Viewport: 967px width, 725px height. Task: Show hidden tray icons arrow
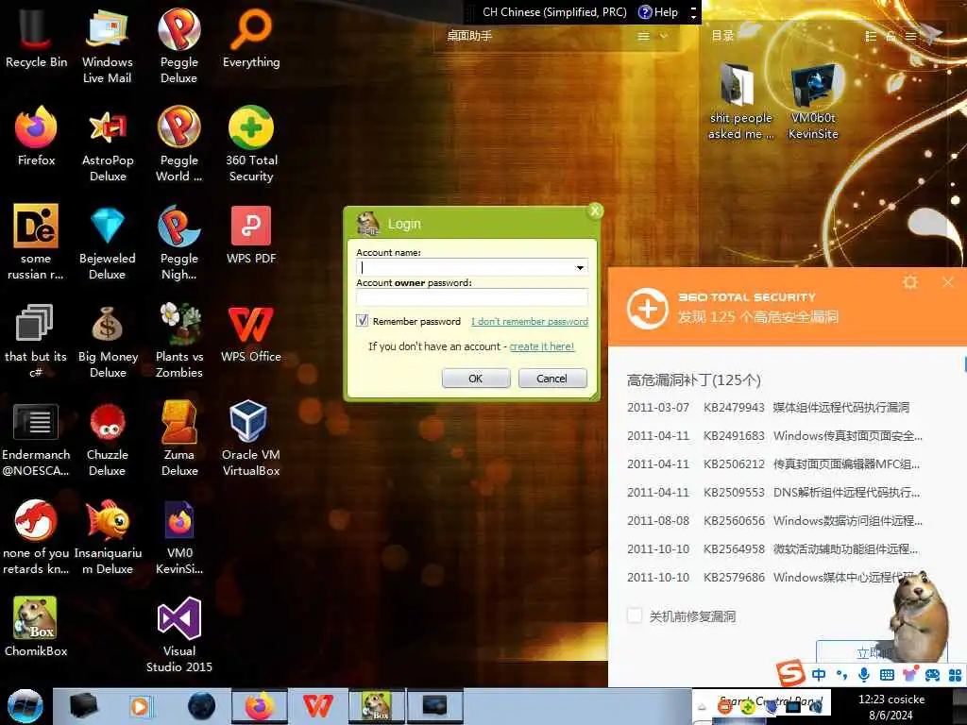[702, 708]
